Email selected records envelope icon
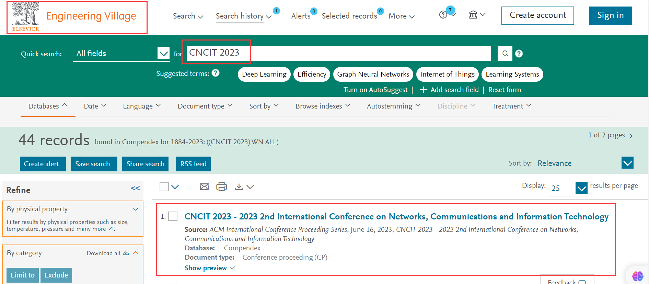 pos(204,187)
